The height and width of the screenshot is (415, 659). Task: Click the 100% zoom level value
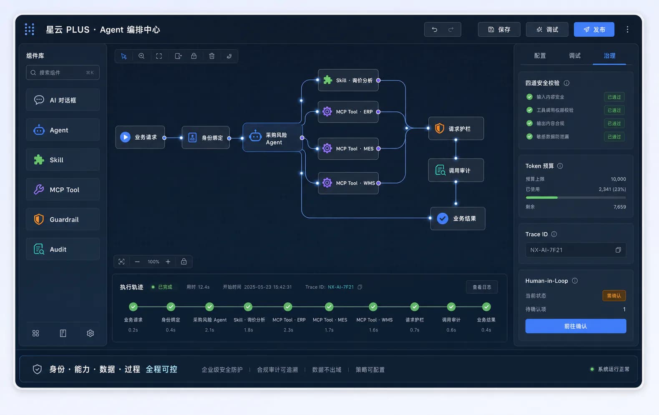[x=153, y=262]
